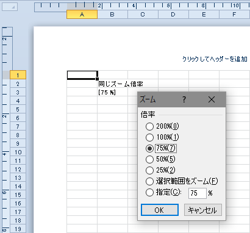Select row 18 header
The width and height of the screenshot is (250, 233).
[x=18, y=220]
